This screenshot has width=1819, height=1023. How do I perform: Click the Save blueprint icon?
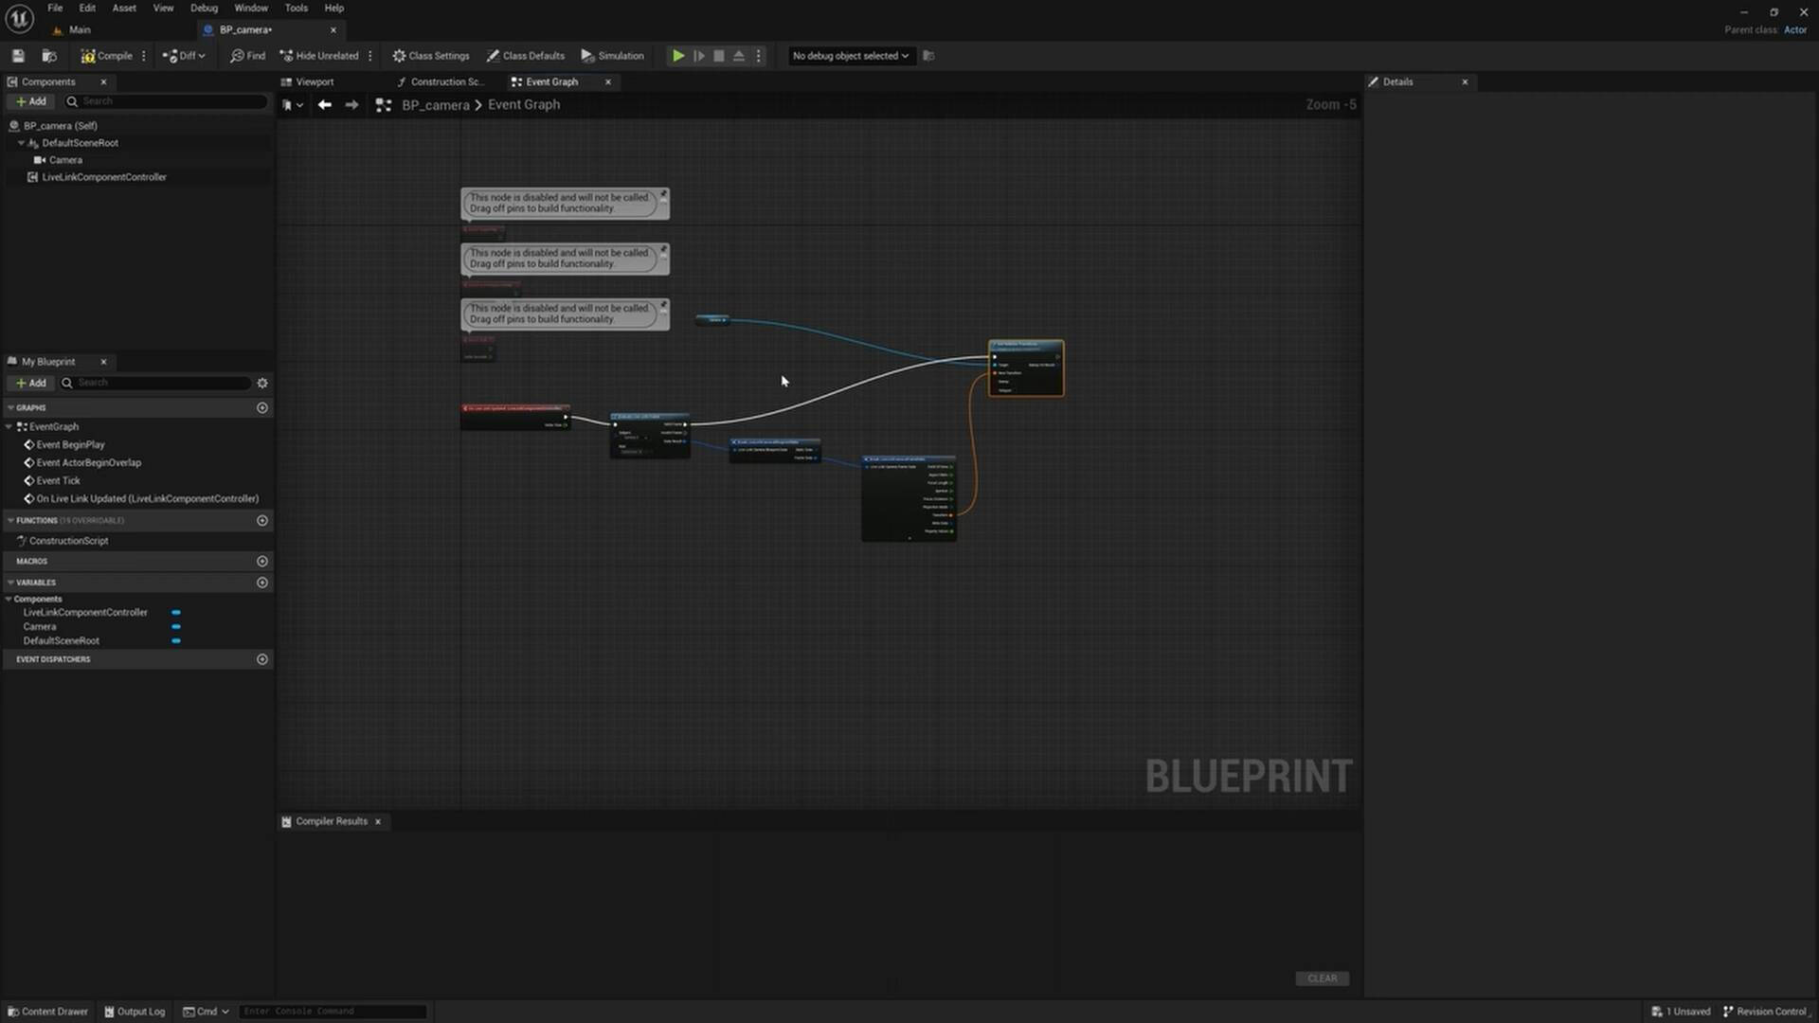[18, 56]
